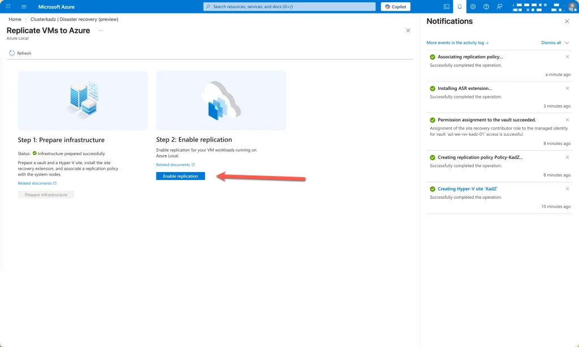Open the ellipsis menu beside page title
This screenshot has width=579, height=347.
[101, 31]
